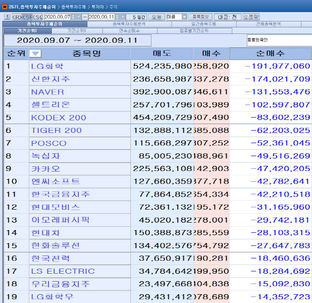
Task: Select the KSQ market toggle
Action: click(x=37, y=17)
